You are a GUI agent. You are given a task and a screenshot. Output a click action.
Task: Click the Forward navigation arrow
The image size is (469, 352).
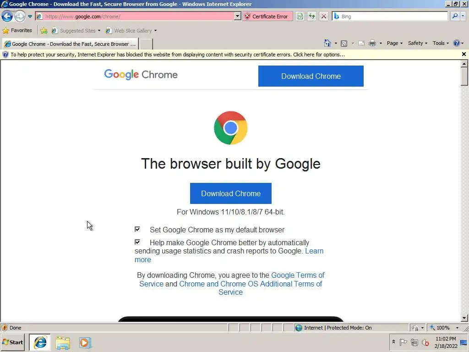coord(20,16)
